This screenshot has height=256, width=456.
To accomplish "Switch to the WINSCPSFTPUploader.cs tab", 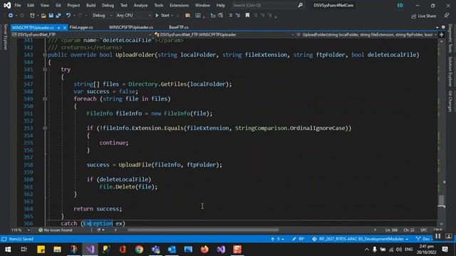I will click(x=131, y=27).
